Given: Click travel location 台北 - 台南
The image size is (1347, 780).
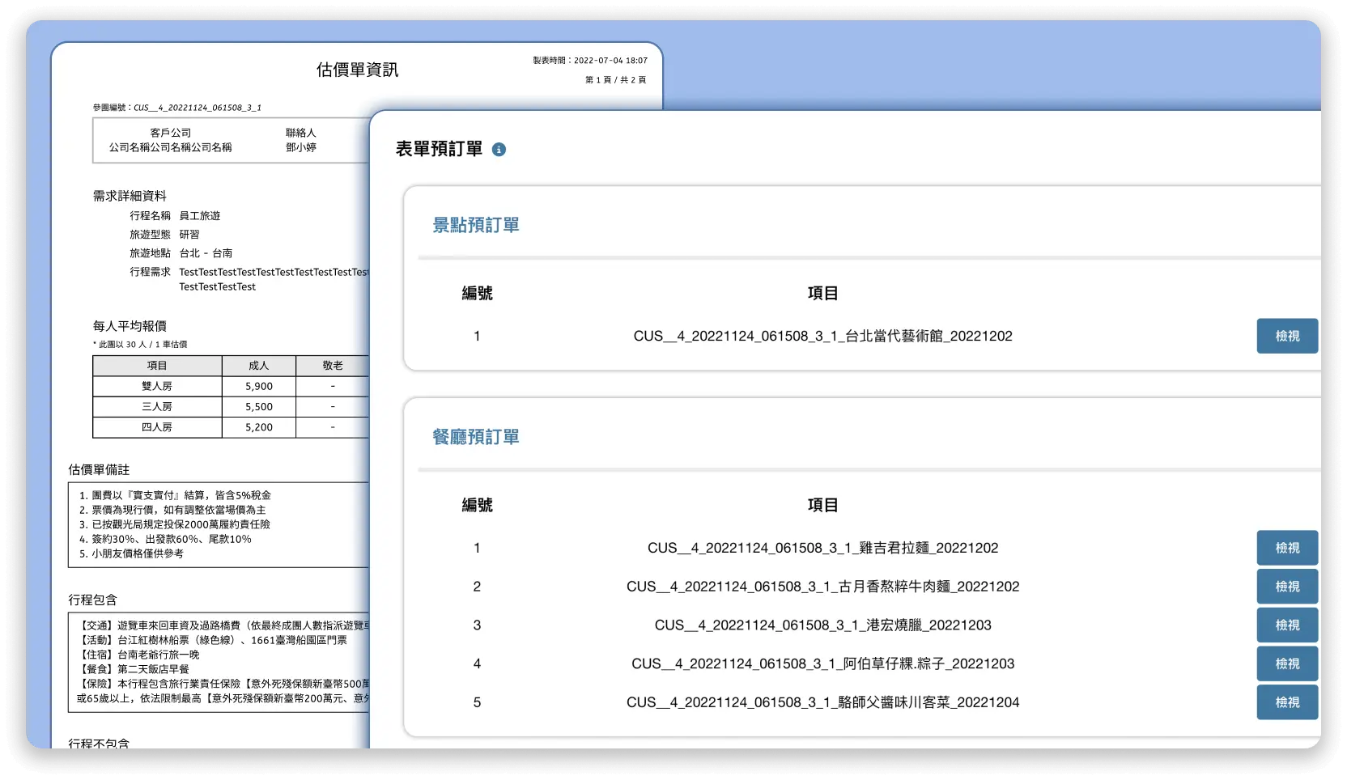Looking at the screenshot, I should coord(206,253).
